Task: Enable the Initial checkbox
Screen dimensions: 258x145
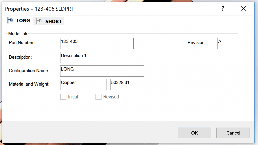Action: tap(63, 97)
